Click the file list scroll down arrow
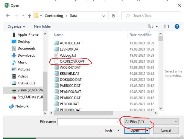The height and width of the screenshot is (139, 184). 160,108
